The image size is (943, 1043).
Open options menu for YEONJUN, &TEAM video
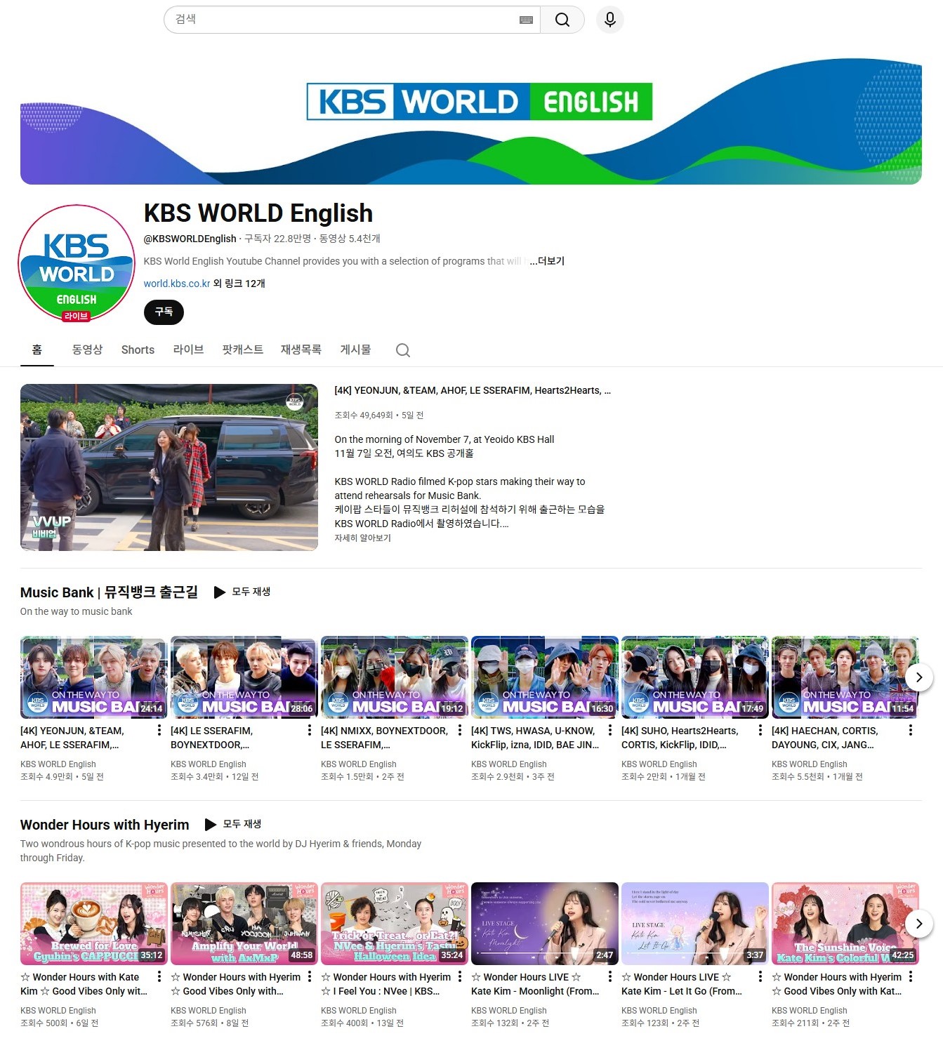click(159, 731)
